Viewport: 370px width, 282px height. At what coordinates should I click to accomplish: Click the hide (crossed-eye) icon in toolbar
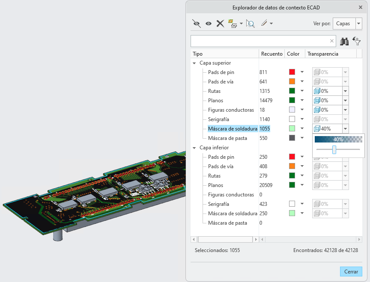click(x=196, y=24)
